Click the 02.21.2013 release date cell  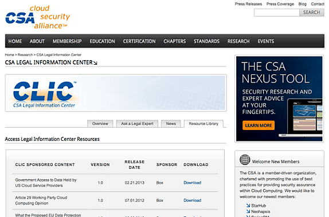tap(135, 183)
